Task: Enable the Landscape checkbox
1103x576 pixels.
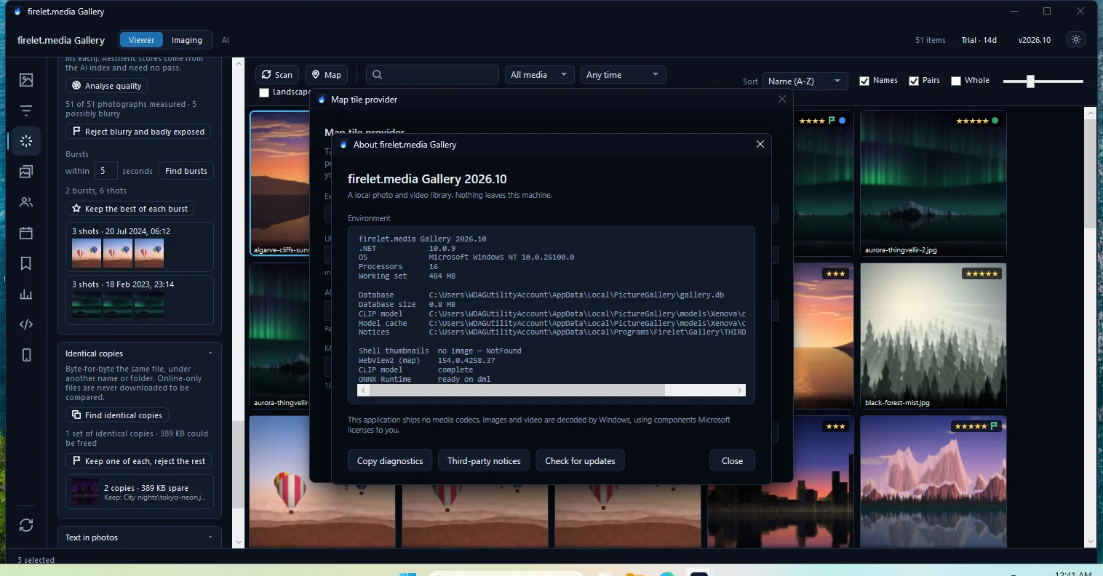Action: coord(264,92)
